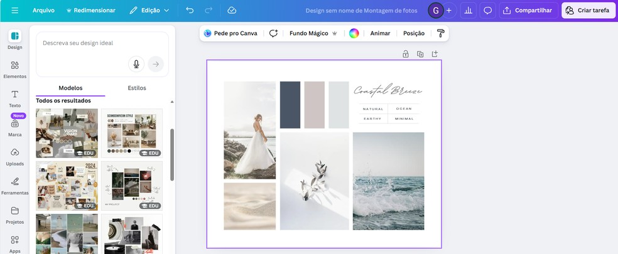
Task: Open the Projetos sidebar panel
Action: 14,215
